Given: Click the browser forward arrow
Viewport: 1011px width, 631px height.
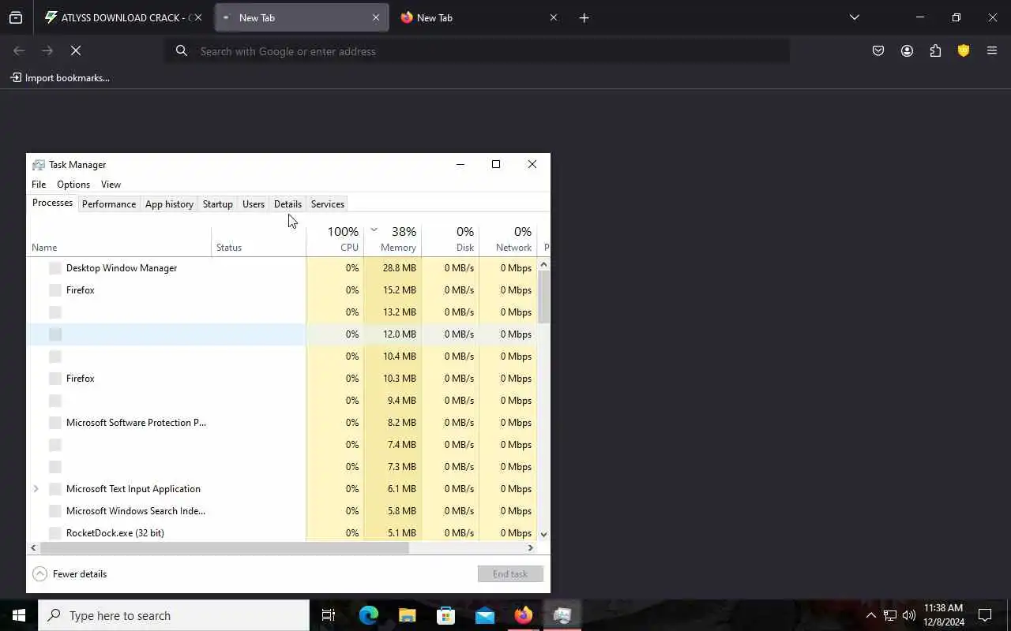Looking at the screenshot, I should coord(47,50).
